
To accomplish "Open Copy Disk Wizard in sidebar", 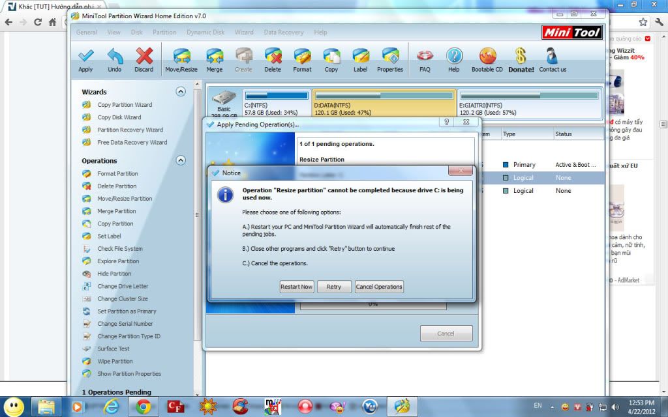I will tap(119, 117).
